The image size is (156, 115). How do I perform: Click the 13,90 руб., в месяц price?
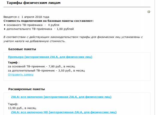pos(22,108)
